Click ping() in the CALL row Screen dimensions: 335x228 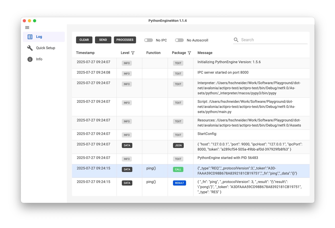click(x=151, y=168)
